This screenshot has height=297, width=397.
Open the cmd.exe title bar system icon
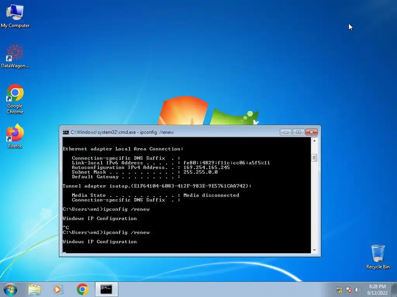66,132
